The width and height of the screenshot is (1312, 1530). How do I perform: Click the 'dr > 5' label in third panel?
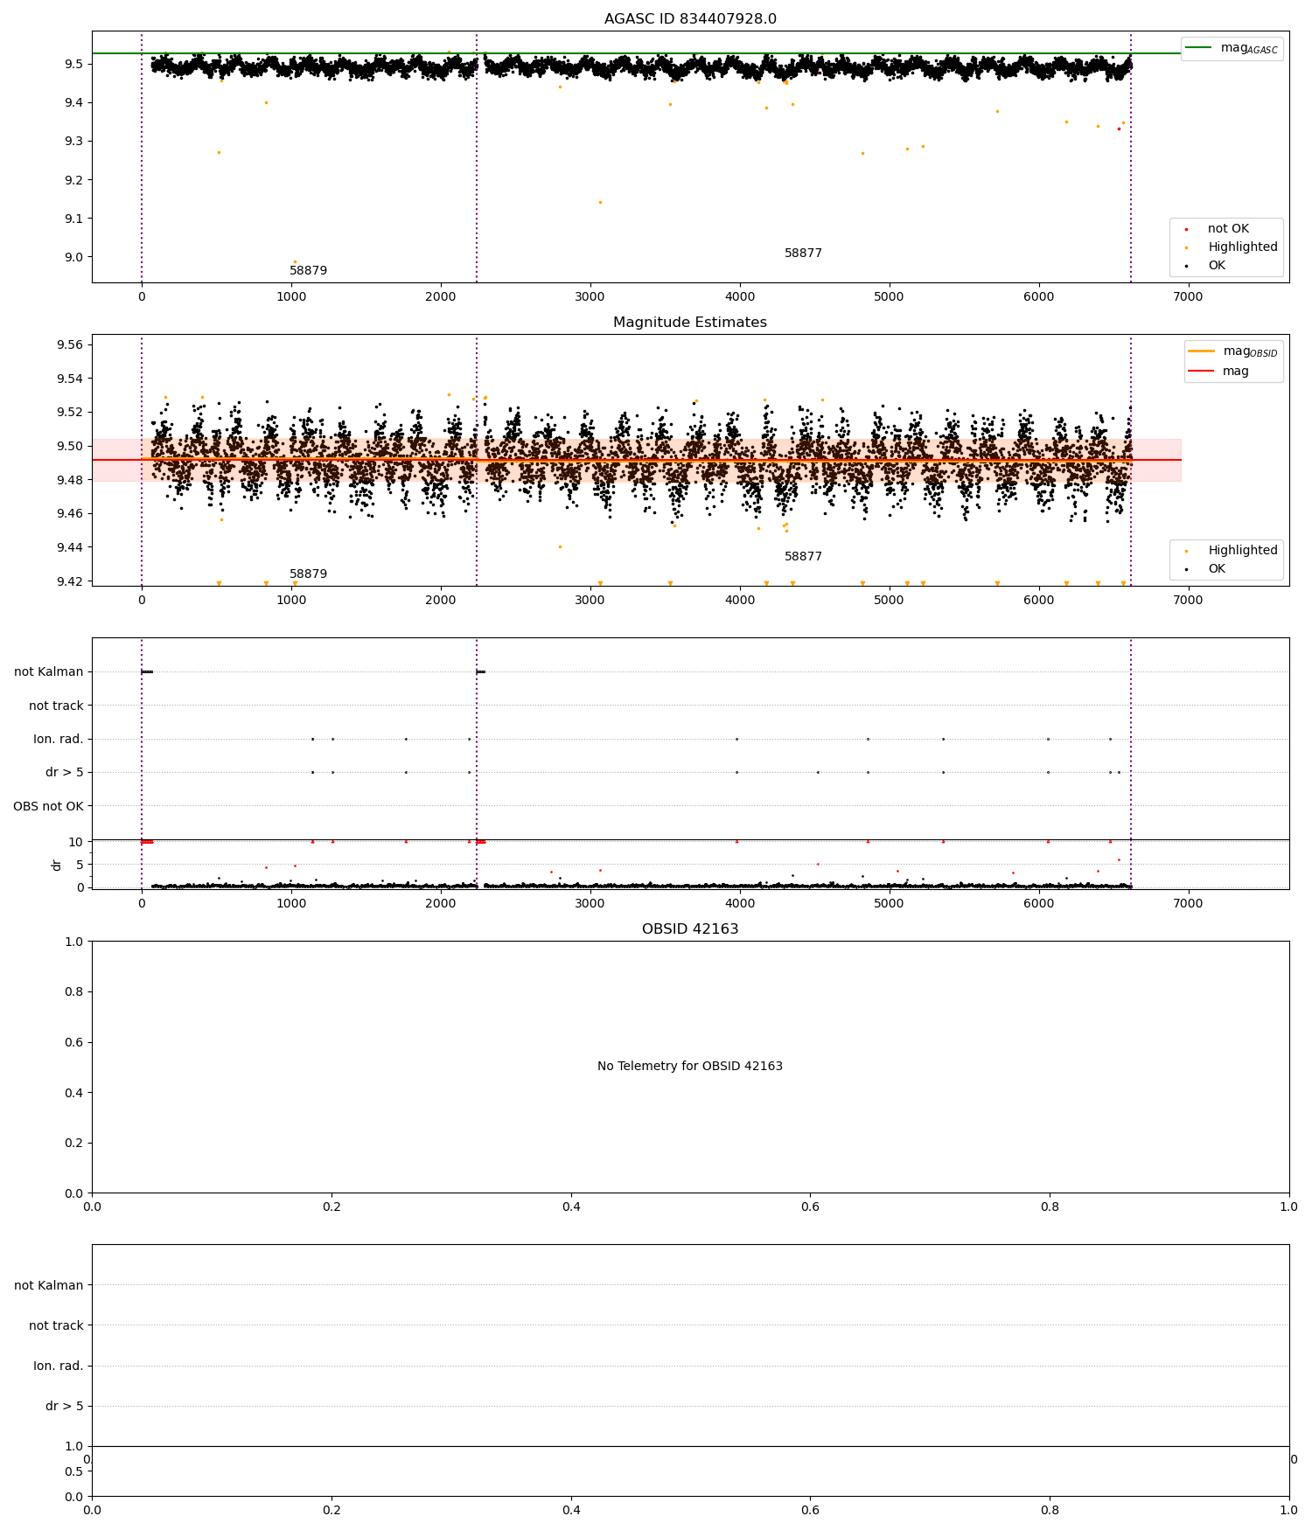(x=65, y=772)
